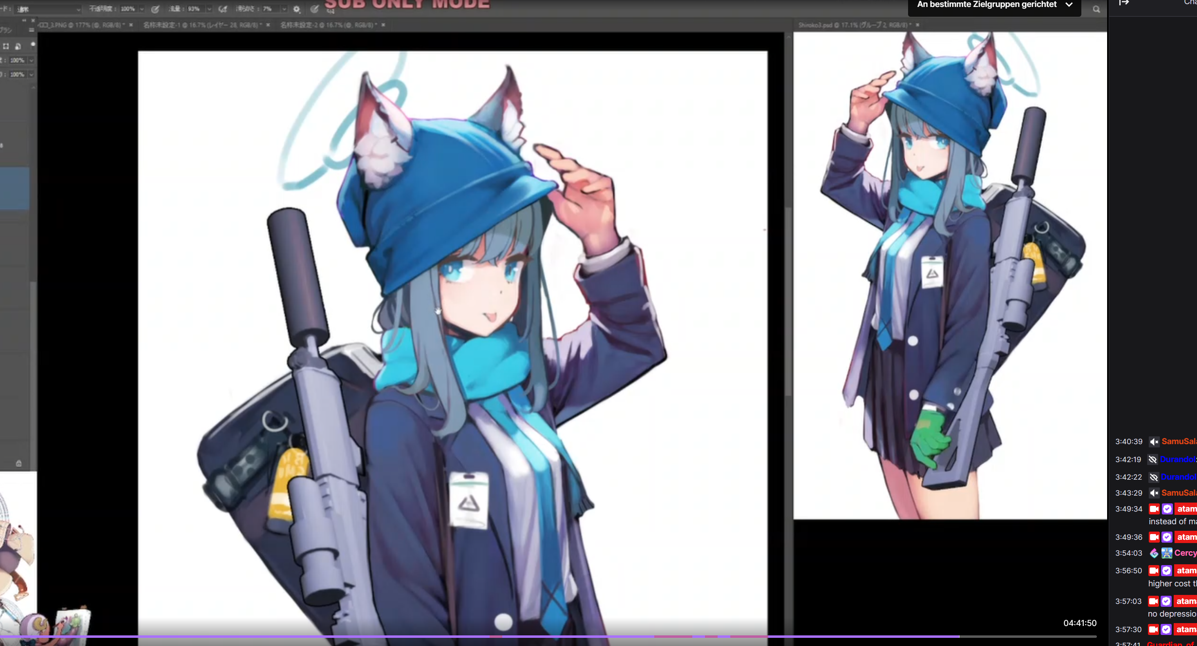
Task: Click the flow 93% value field
Action: click(196, 9)
